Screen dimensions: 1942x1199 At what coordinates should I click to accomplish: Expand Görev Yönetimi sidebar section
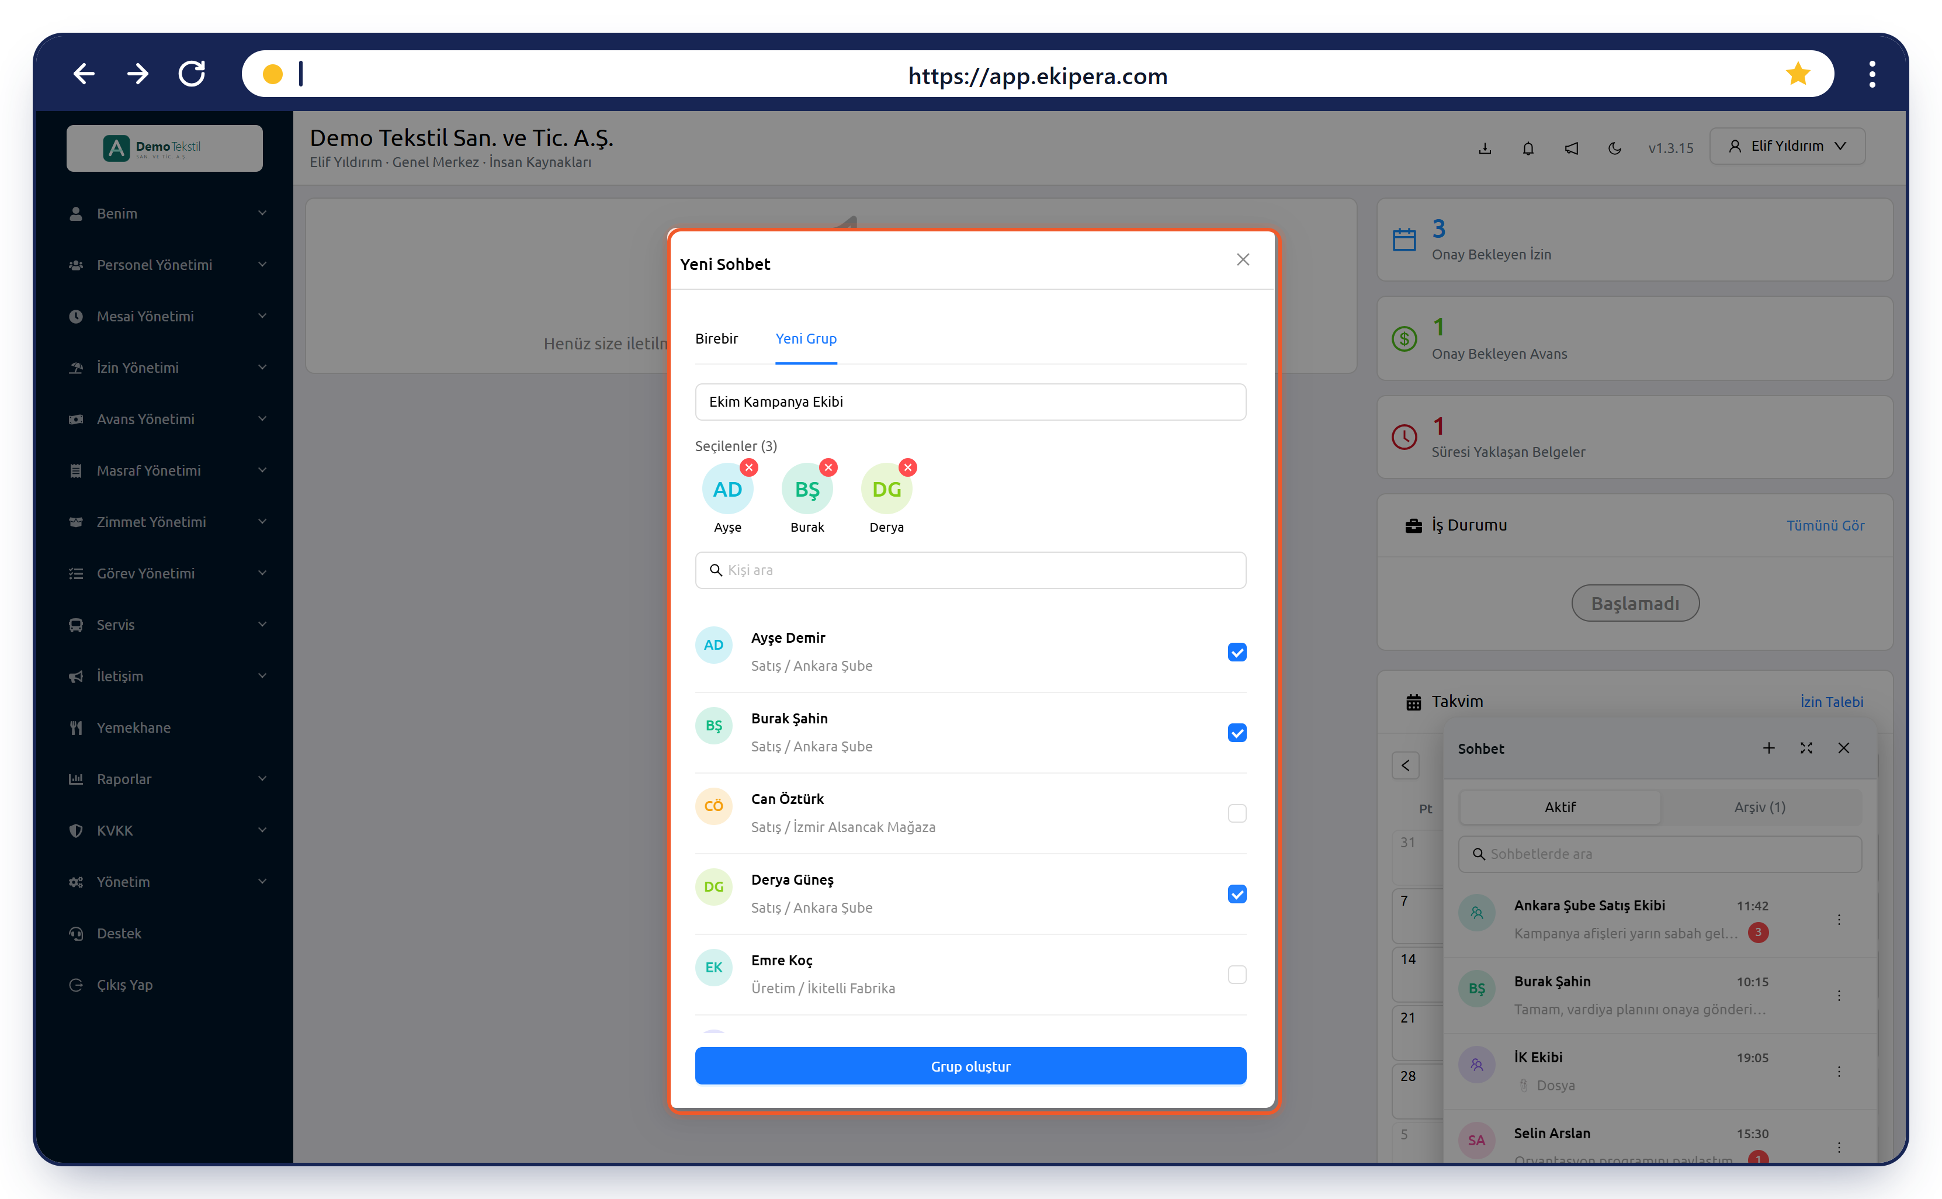pos(165,573)
